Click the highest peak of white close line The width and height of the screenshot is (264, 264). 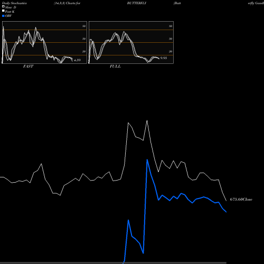pyautogui.click(x=147, y=120)
